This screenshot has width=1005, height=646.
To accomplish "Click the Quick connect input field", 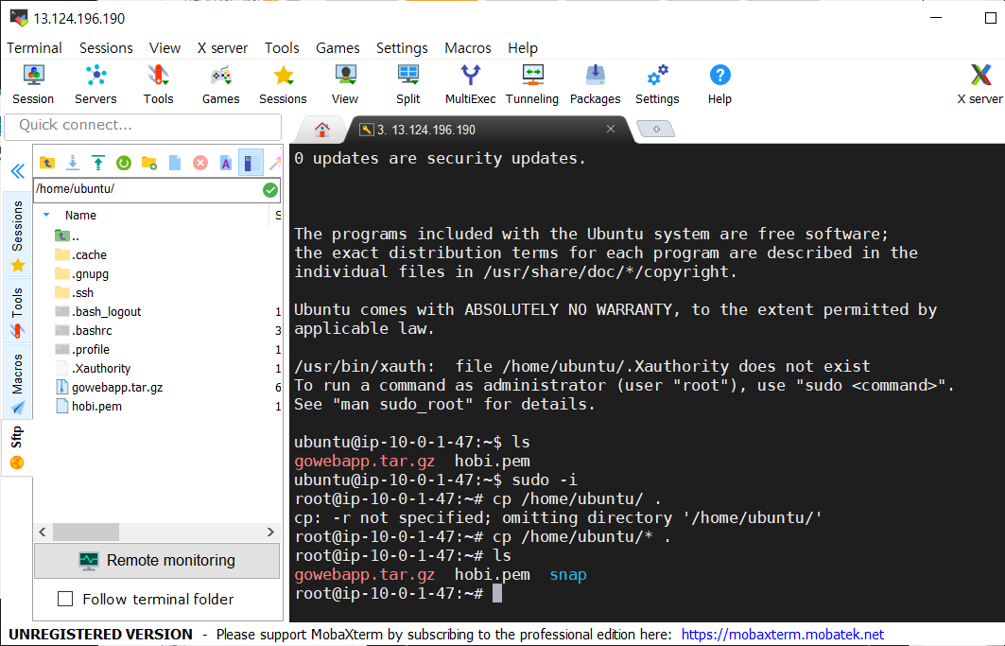I will click(143, 126).
